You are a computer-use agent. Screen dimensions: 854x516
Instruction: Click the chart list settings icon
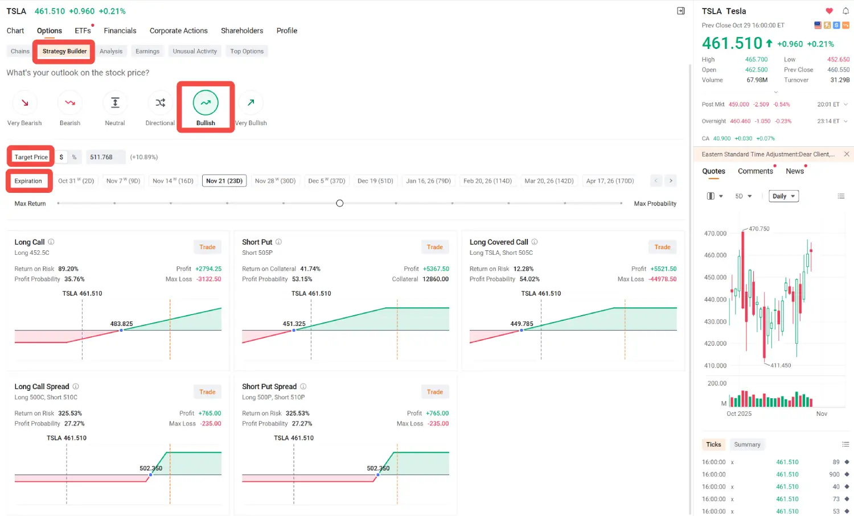[x=841, y=196]
